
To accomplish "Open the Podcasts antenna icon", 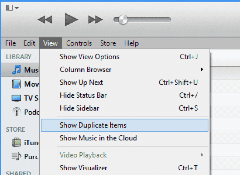I will pyautogui.click(x=17, y=111).
